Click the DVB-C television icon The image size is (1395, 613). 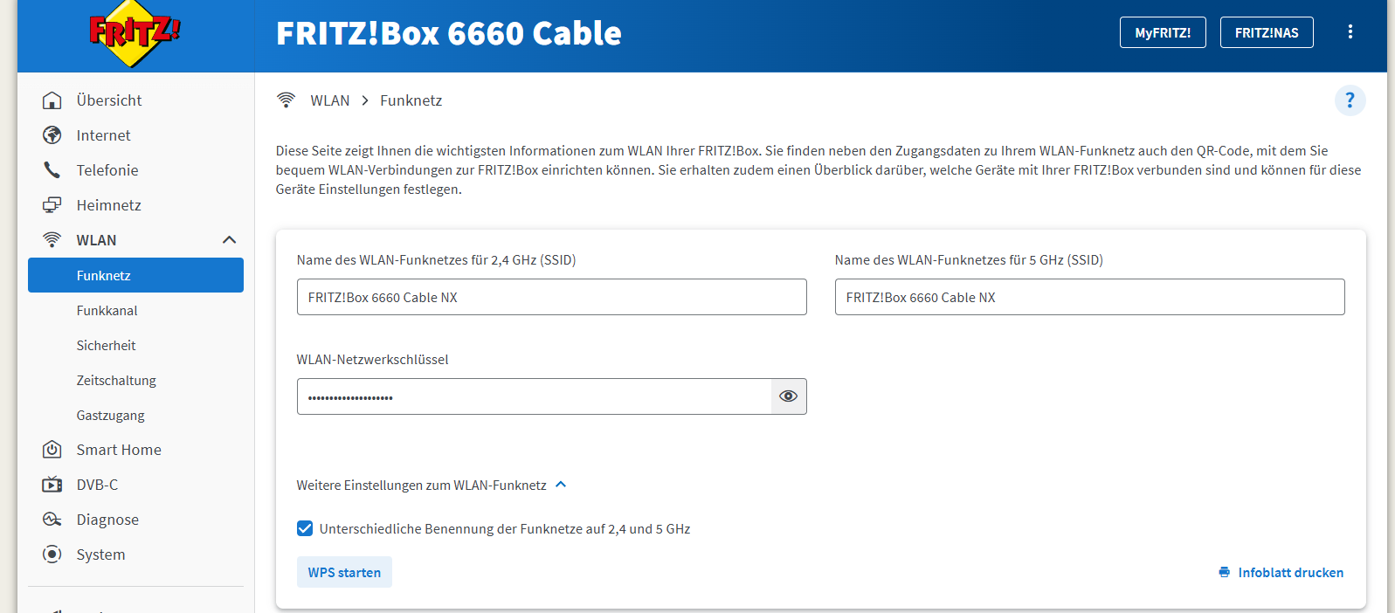(x=52, y=485)
